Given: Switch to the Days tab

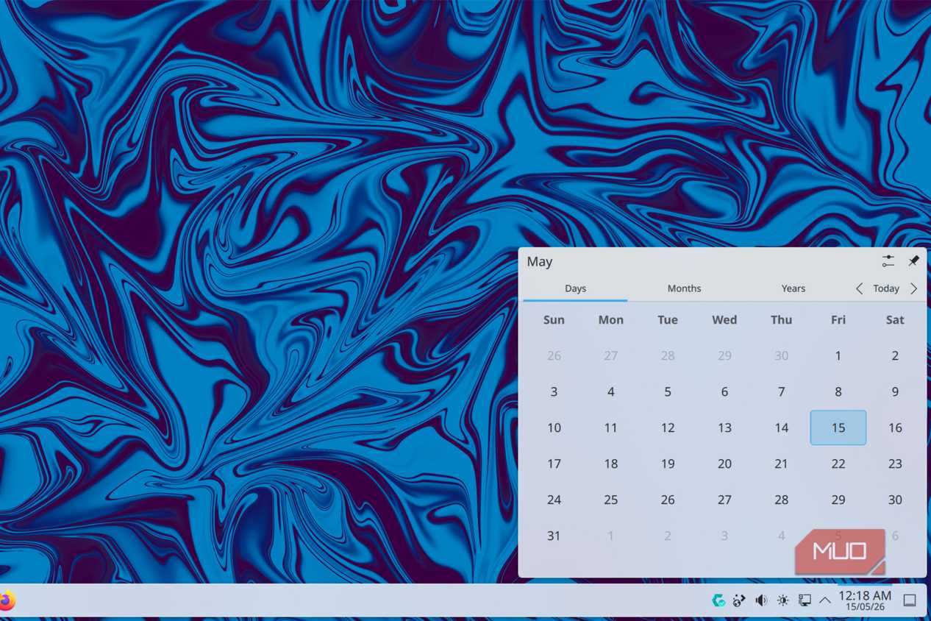Looking at the screenshot, I should pos(575,288).
